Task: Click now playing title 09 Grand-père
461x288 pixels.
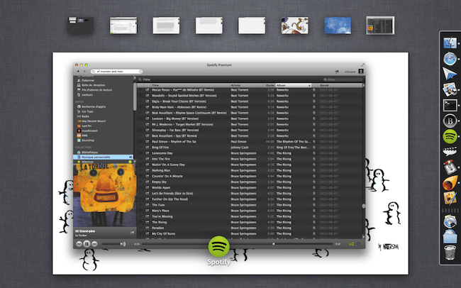Action: [85, 231]
